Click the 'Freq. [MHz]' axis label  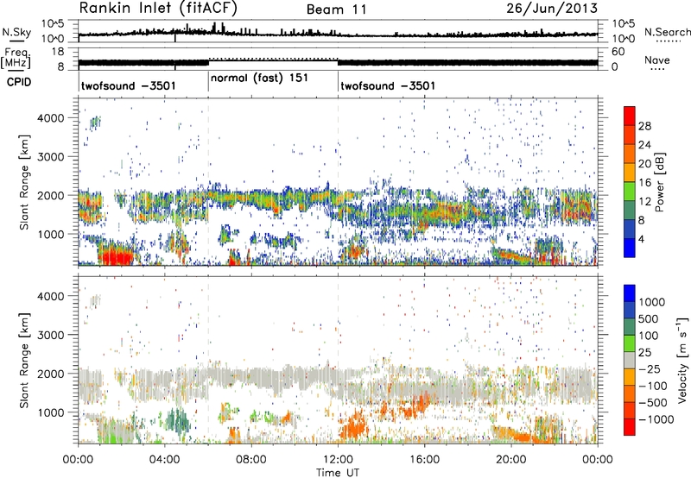point(16,59)
